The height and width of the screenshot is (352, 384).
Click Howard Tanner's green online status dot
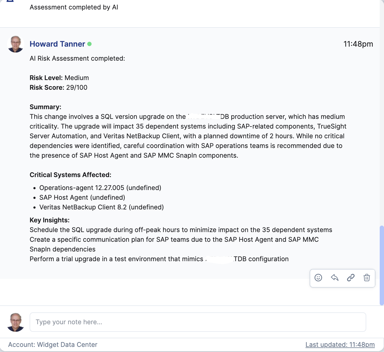coord(90,44)
